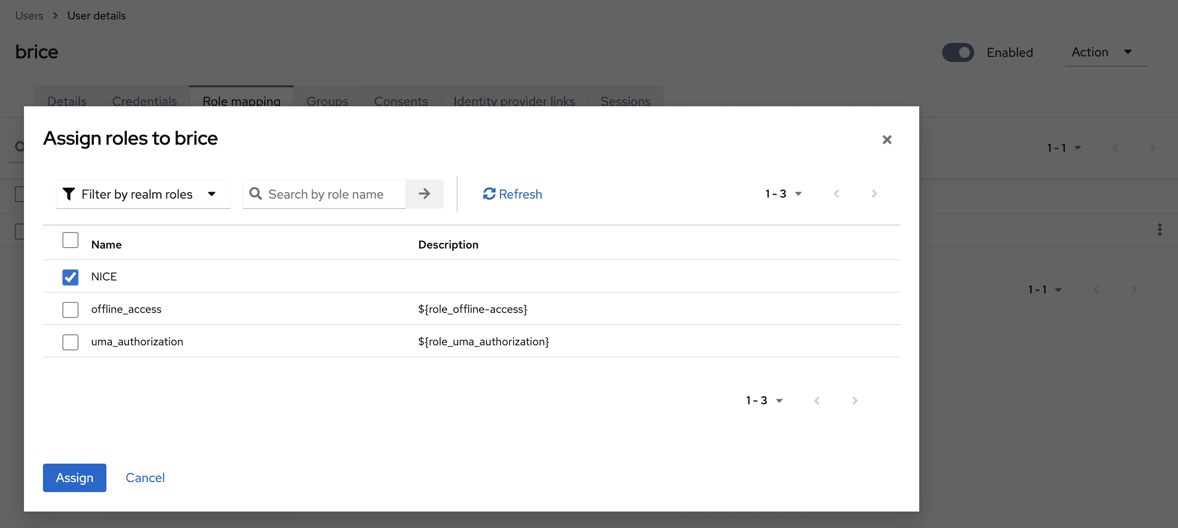Close the Assign roles dialog
This screenshot has width=1178, height=528.
887,140
